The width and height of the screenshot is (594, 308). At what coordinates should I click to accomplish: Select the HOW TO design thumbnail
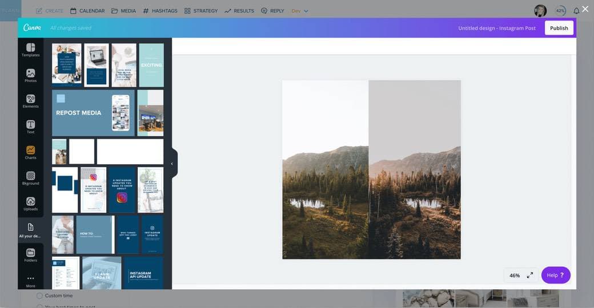95,234
